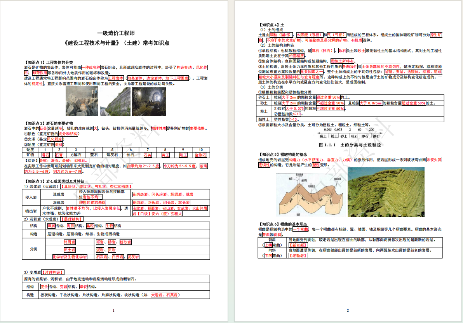Open the folded rock strata photograph

point(386,192)
